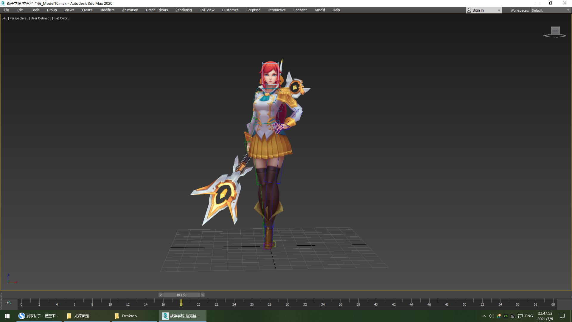Click the network tray icon

click(520, 316)
